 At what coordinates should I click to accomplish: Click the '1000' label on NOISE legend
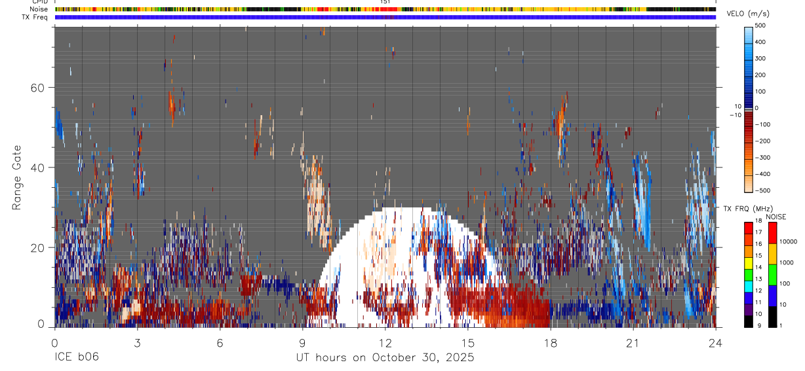(787, 263)
